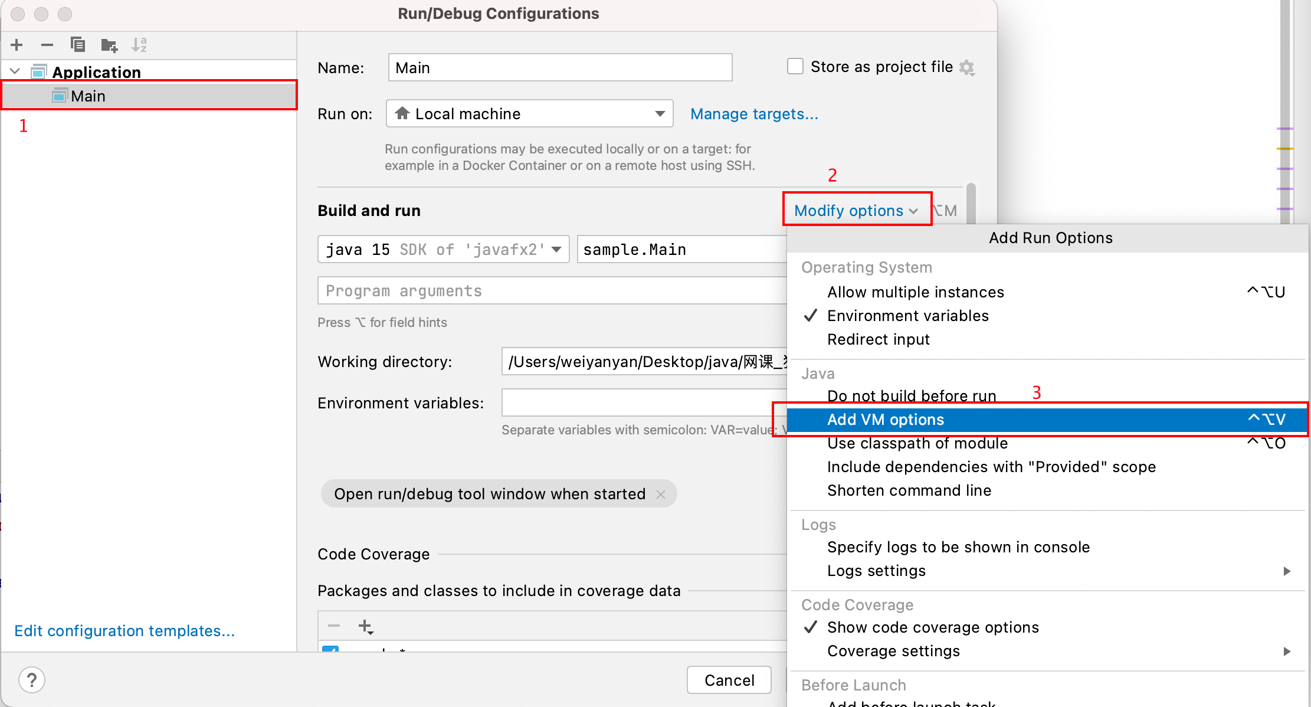Image resolution: width=1311 pixels, height=707 pixels.
Task: Click the Add New Configuration plus icon
Action: pyautogui.click(x=17, y=45)
